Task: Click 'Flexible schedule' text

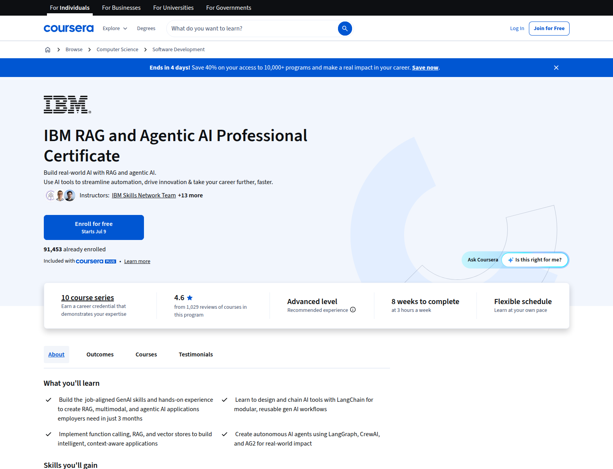Action: (x=523, y=302)
